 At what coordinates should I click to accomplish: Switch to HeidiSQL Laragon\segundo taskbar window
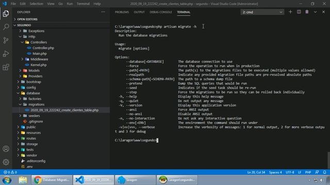click(177, 180)
